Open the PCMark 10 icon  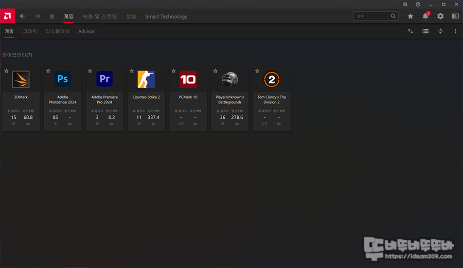[x=188, y=79]
